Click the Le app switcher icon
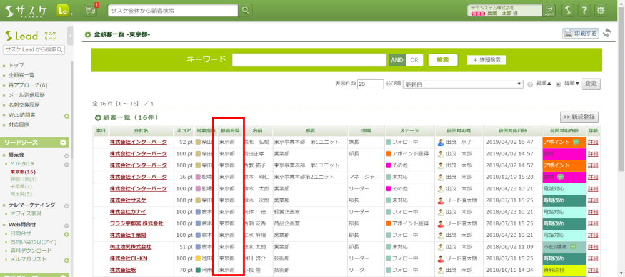 tap(62, 11)
